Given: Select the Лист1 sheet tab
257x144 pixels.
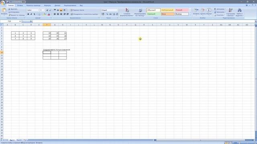Looking at the screenshot, I should point(12,140).
